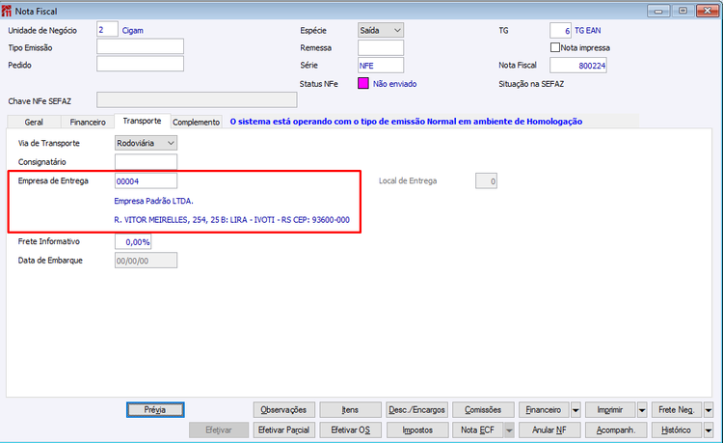Click Anular NF
The image size is (723, 443).
[549, 430]
